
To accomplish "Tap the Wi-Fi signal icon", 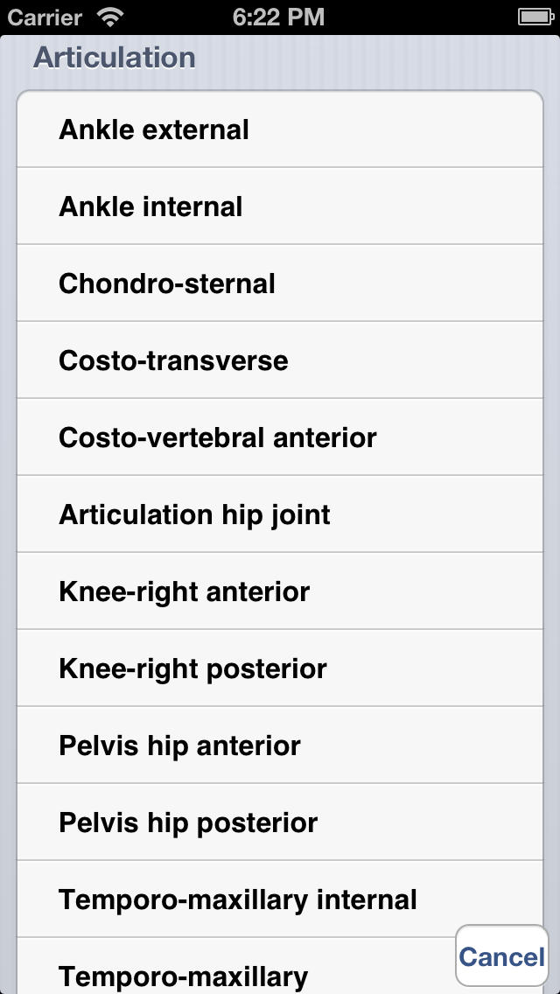I will click(110, 17).
